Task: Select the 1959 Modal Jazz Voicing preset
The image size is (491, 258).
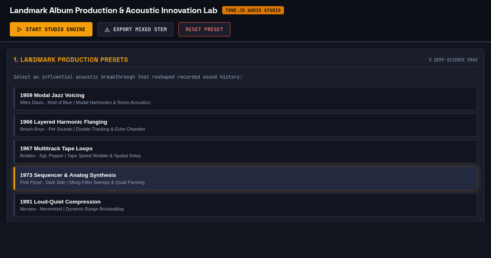Action: click(245, 98)
